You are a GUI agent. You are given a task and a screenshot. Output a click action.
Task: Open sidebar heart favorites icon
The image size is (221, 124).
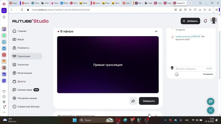[4, 91]
